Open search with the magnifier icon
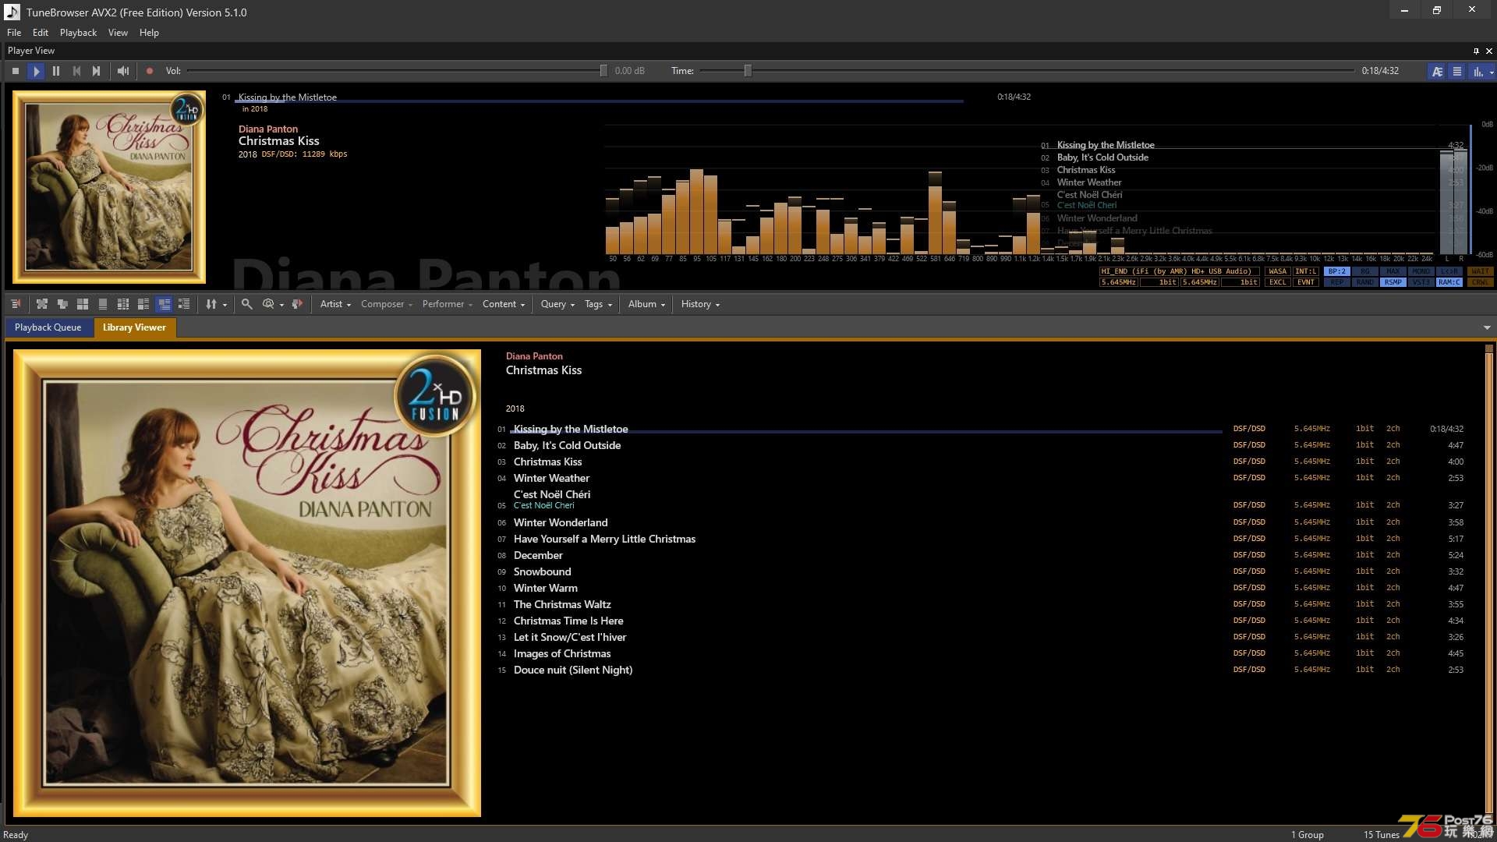Viewport: 1497px width, 842px height. click(x=247, y=304)
